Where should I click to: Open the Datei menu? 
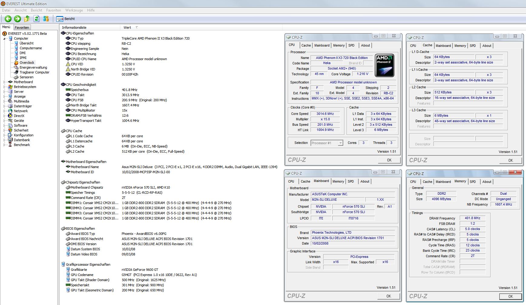[x=6, y=10]
